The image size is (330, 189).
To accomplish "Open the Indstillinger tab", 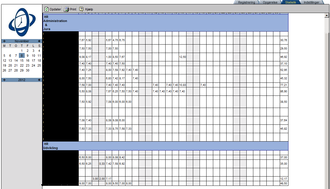I will tap(311, 2).
